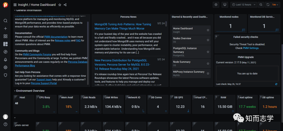Collapse the row chevron above pmm-server
Screen dimensions: 283x131
pos(15,118)
